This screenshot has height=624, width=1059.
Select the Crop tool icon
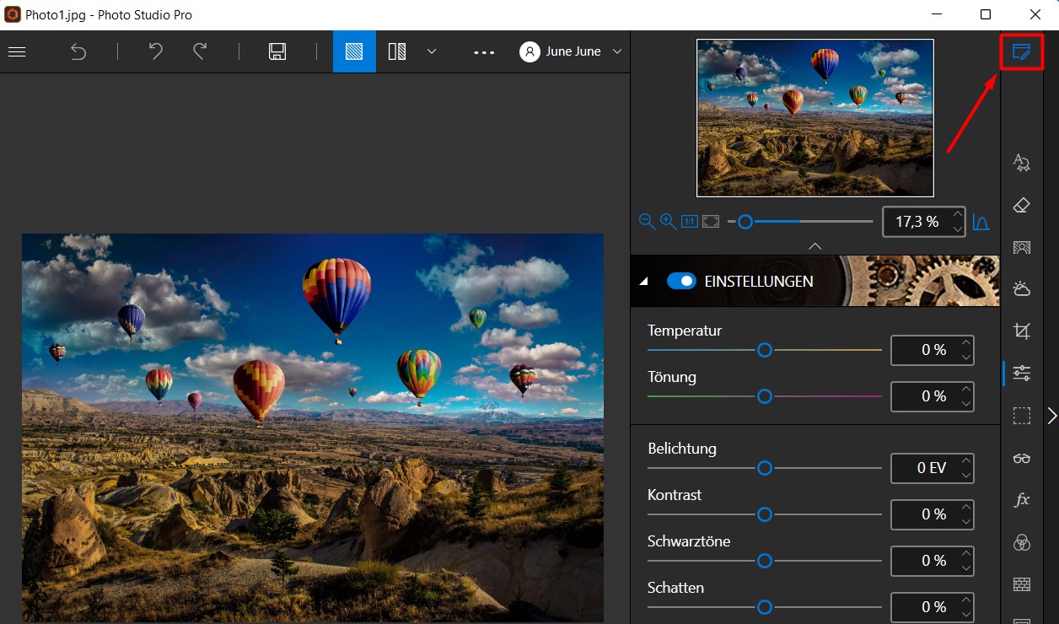click(1021, 331)
